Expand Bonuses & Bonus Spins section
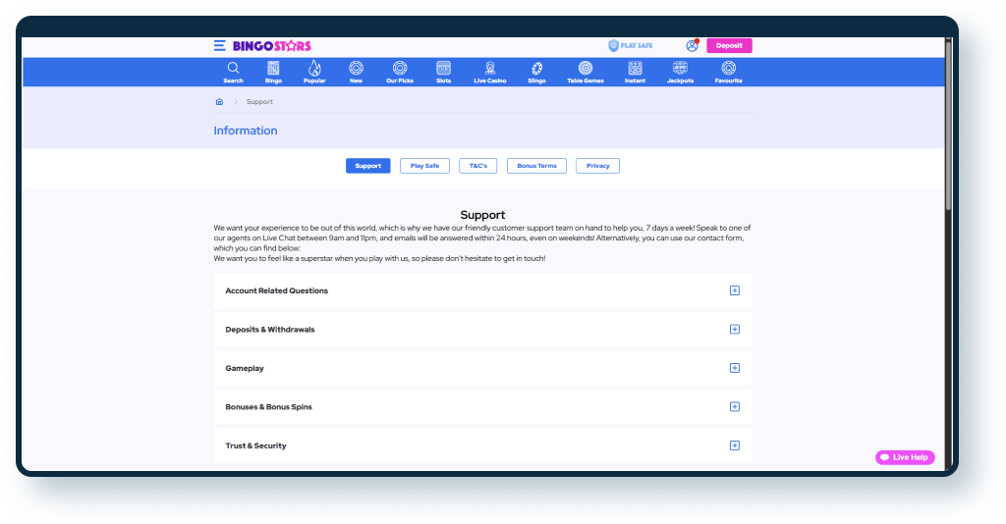Image resolution: width=1006 pixels, height=524 pixels. click(734, 407)
